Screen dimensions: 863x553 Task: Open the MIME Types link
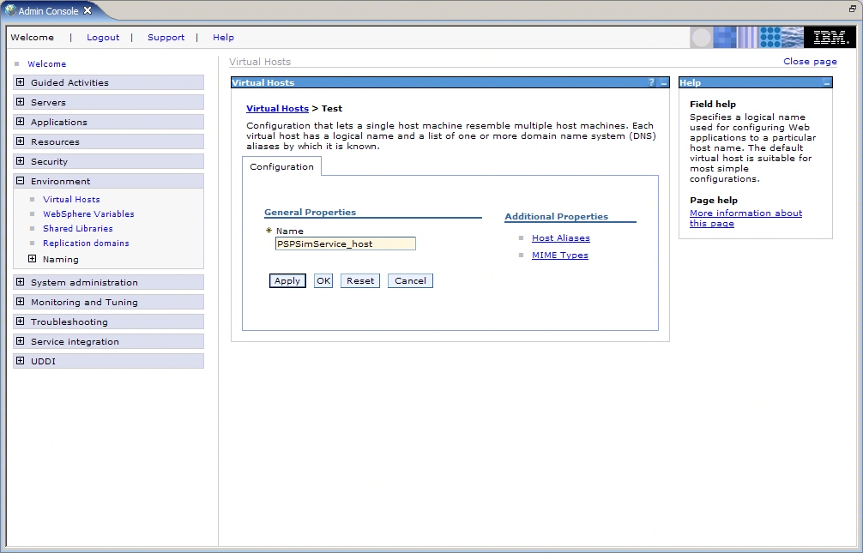click(559, 255)
